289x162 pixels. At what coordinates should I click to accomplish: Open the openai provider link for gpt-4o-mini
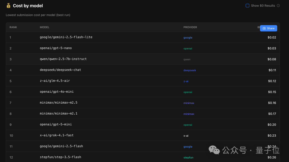[x=188, y=92]
